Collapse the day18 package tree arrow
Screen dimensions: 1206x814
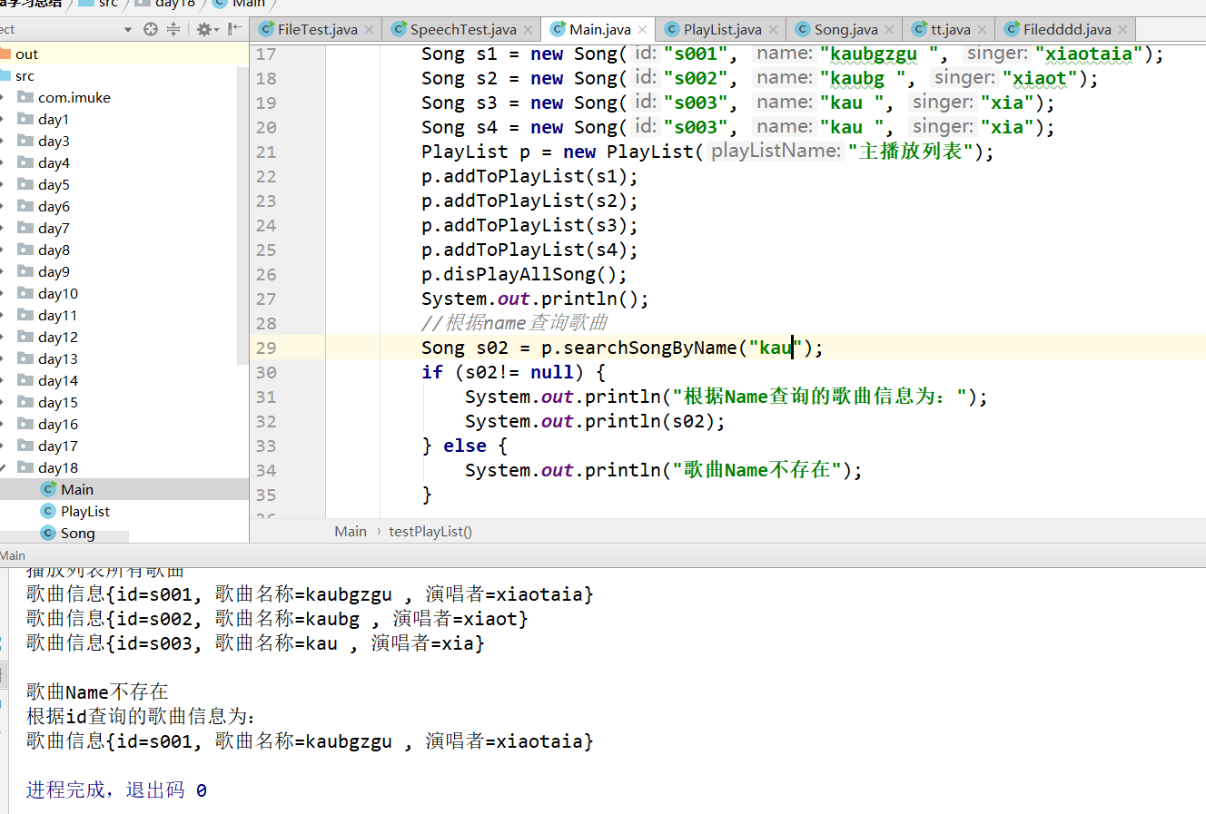4,468
